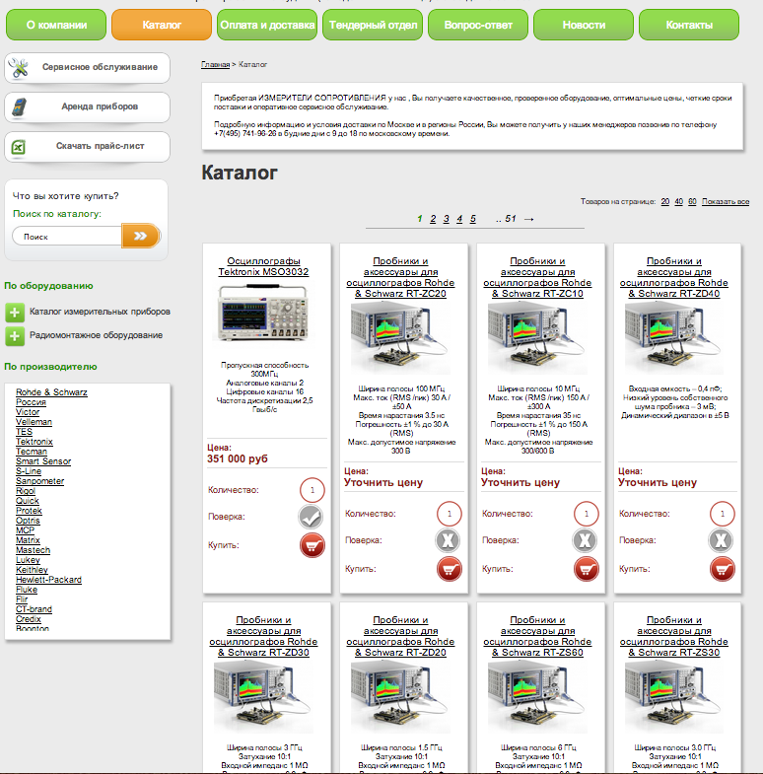Viewport: 763px width, 774px height.
Task: Expand Каталог измерительных приборов category
Action: pos(15,313)
